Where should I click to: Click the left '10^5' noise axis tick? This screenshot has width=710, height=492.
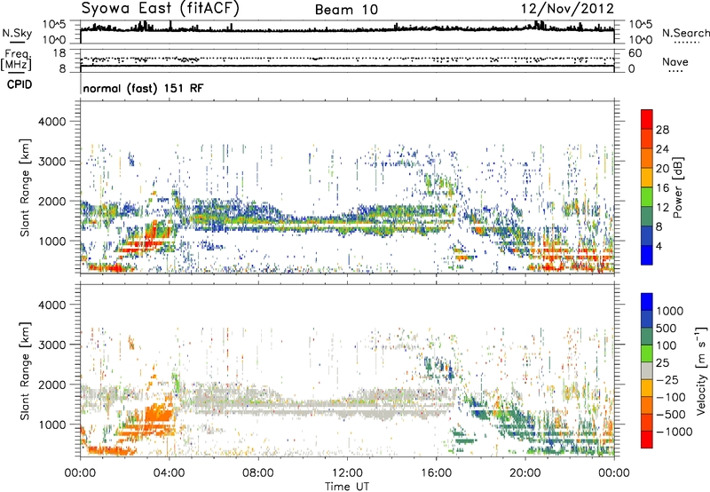point(55,24)
